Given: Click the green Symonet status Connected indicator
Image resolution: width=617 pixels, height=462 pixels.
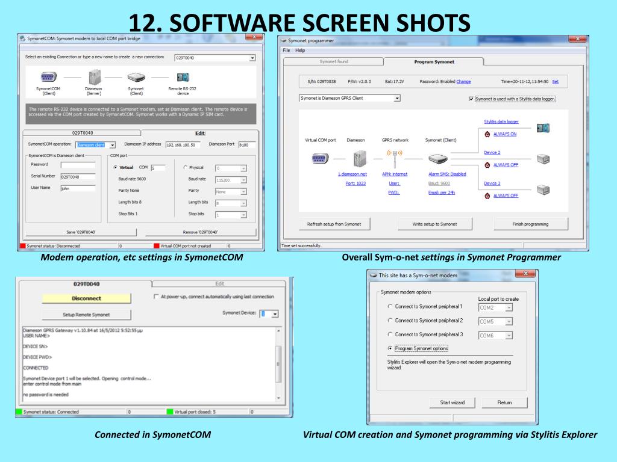Looking at the screenshot, I should [x=19, y=411].
